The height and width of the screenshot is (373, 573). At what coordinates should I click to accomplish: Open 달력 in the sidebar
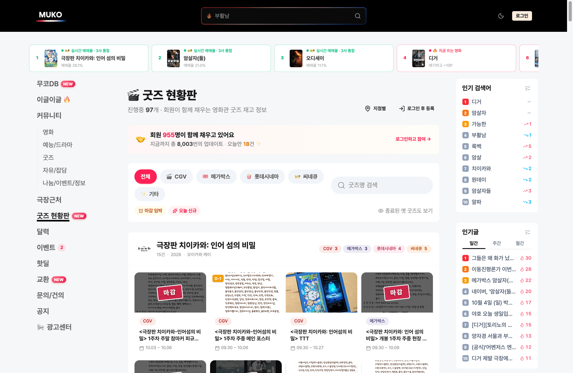tap(43, 231)
